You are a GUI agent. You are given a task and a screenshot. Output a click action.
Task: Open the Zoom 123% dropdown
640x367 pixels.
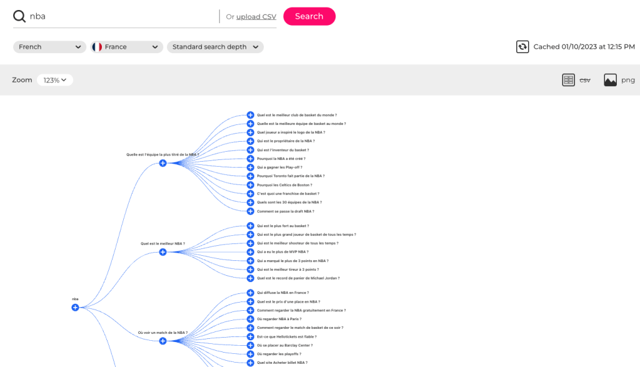point(55,80)
